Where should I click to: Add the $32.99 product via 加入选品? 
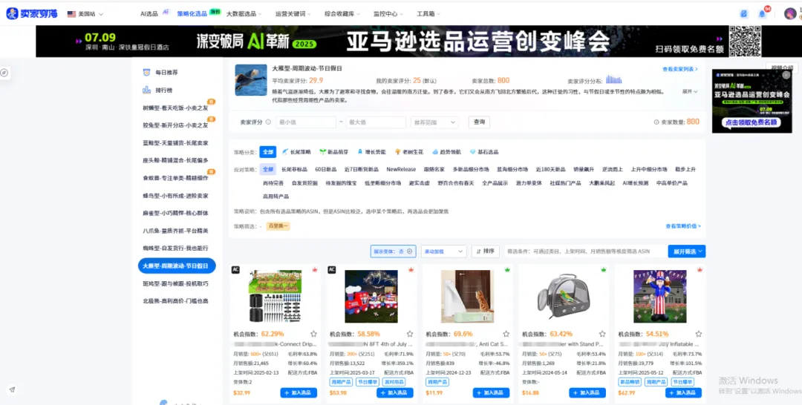(299, 392)
